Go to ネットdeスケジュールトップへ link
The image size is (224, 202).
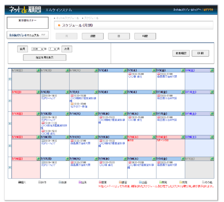point(187,10)
